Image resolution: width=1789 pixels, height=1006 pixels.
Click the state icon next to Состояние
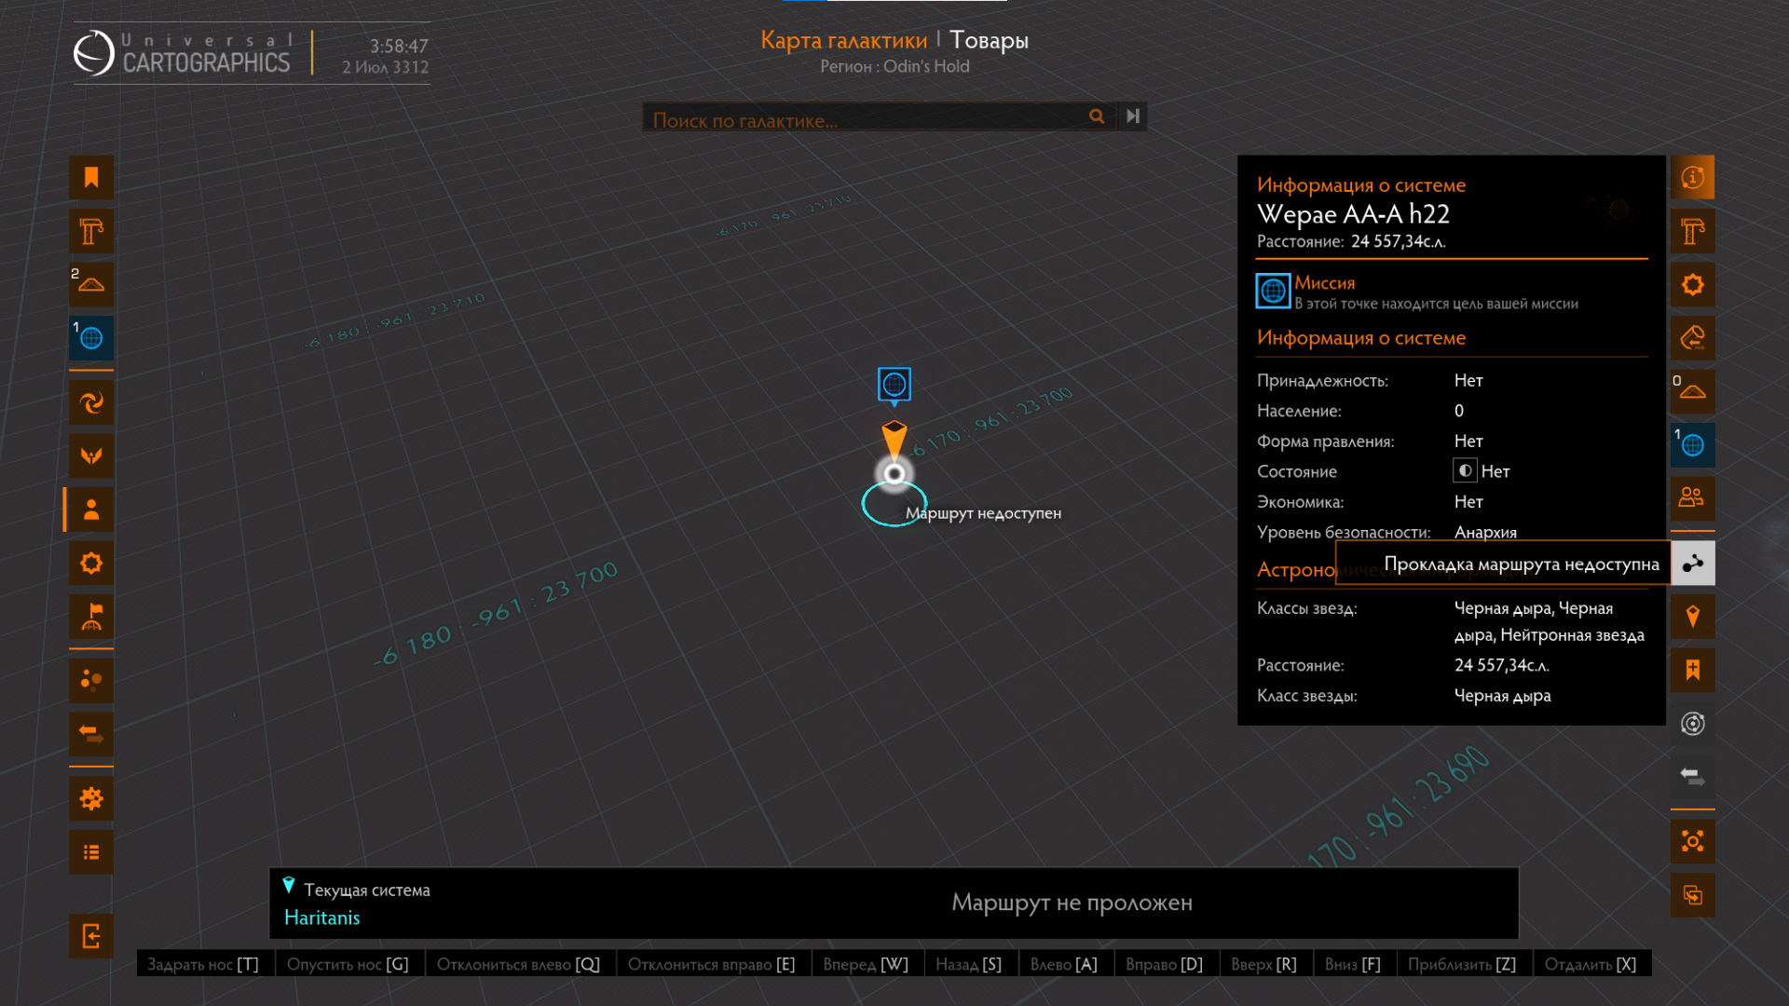[x=1465, y=471]
